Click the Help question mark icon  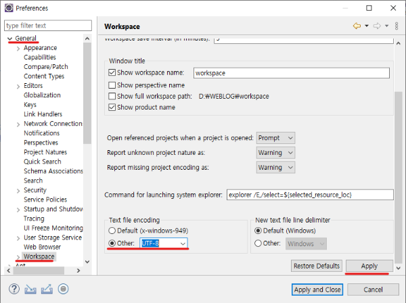[x=14, y=289]
